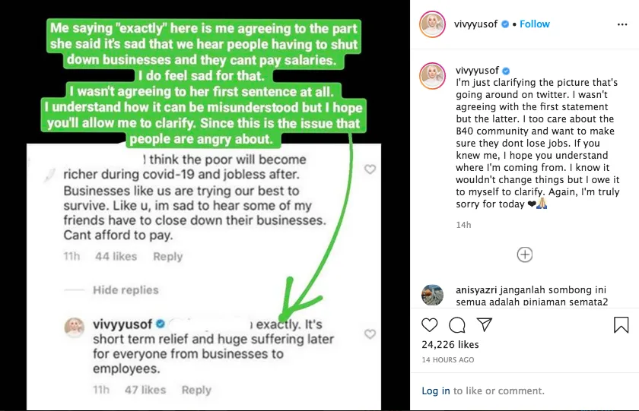
Task: Open anisyazri's profile avatar
Action: 432,295
